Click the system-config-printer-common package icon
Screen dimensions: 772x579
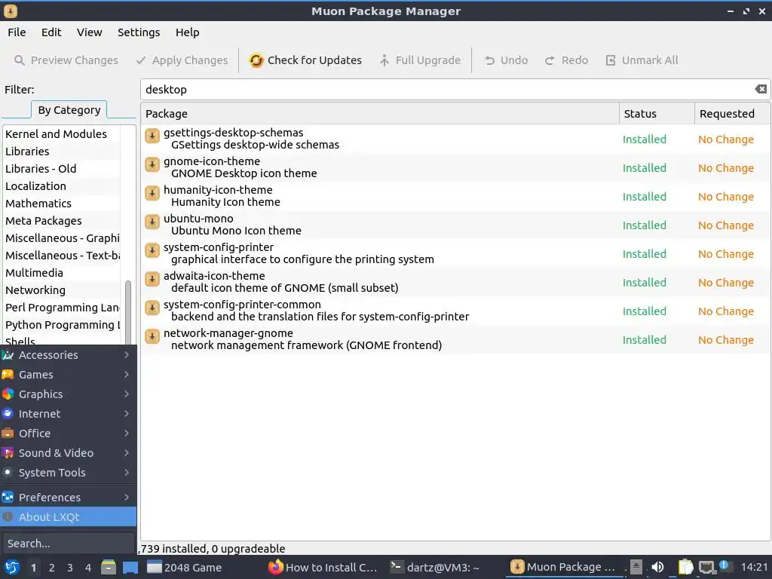[152, 308]
